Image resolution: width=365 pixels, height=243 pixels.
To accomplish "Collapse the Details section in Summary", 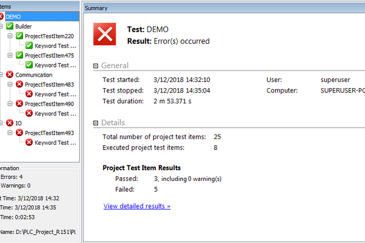I will click(96, 123).
